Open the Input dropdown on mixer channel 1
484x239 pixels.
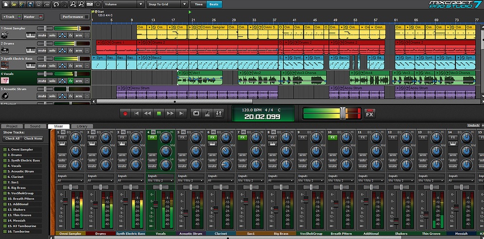point(70,180)
